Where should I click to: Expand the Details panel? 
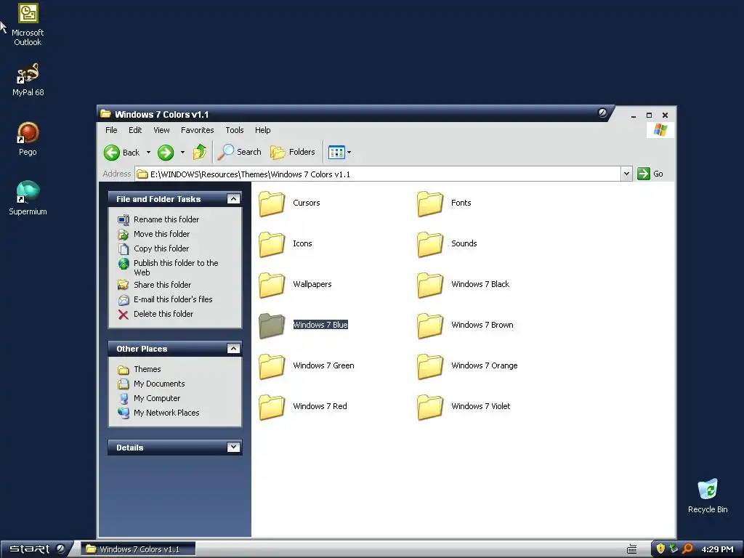[x=233, y=447]
